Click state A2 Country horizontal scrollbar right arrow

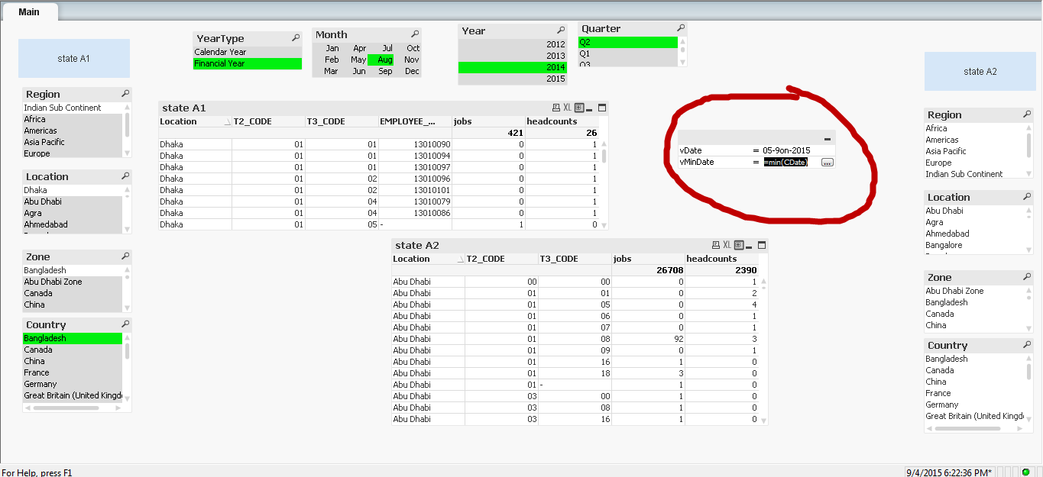coord(1022,427)
